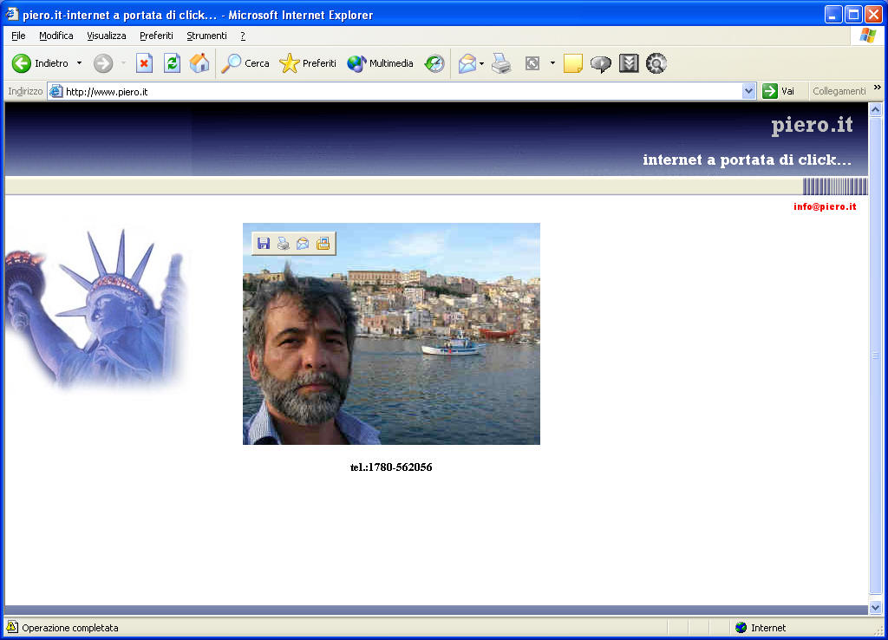Click the Indirizzo address label
The width and height of the screenshot is (888, 640).
25,91
